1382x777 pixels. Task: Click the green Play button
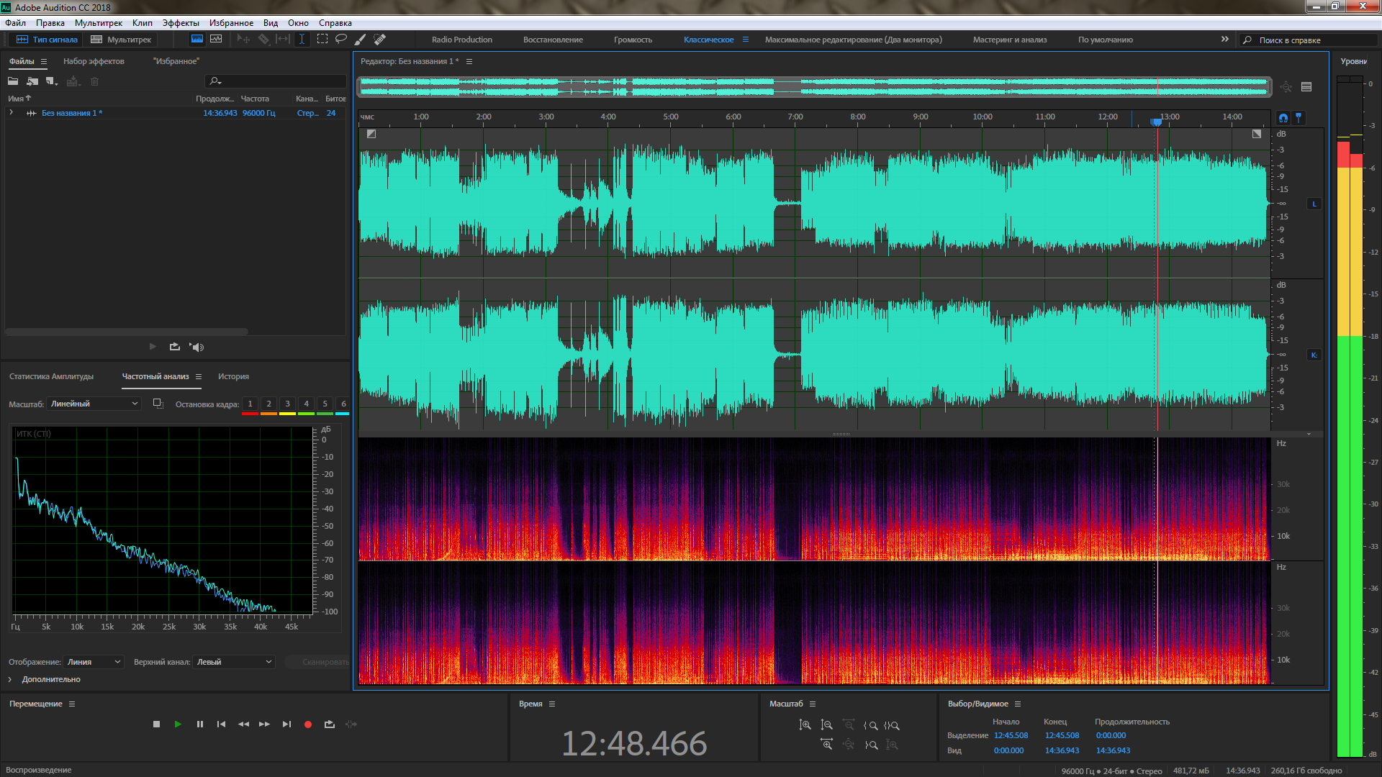point(178,724)
